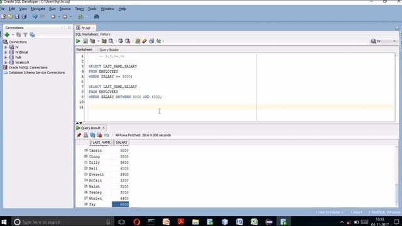Click the SQL link in Query Result toolbar
Image resolution: width=402 pixels, height=226 pixels.
point(107,136)
